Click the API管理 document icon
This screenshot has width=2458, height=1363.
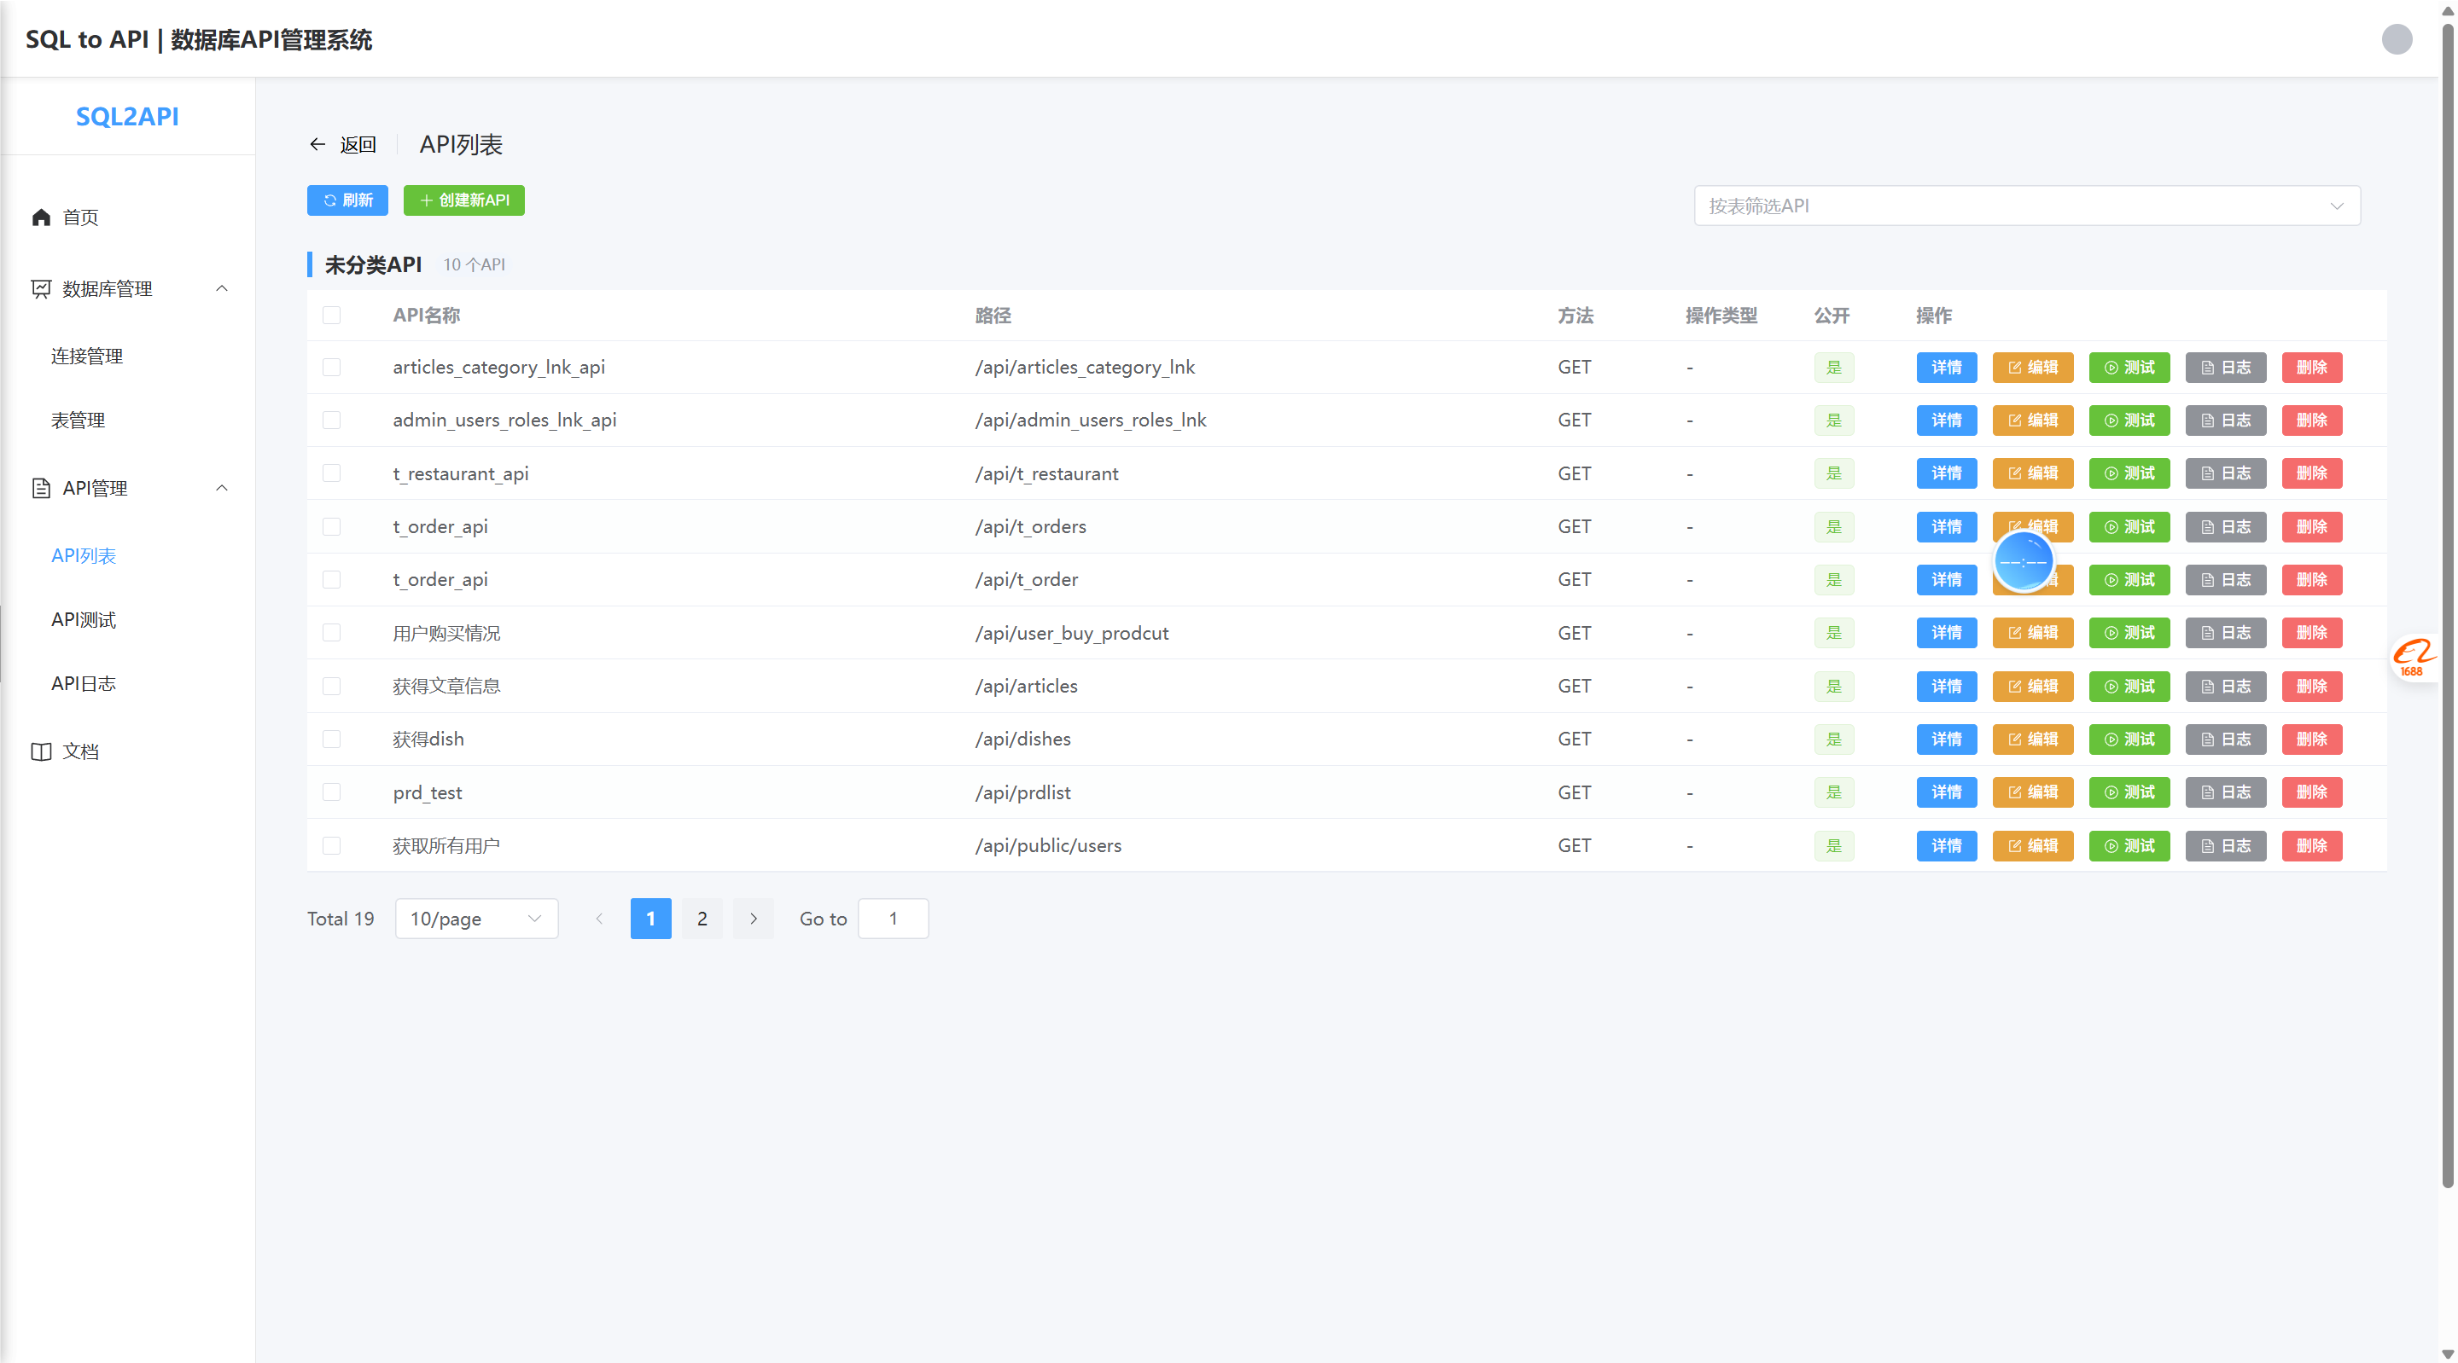pyautogui.click(x=41, y=489)
